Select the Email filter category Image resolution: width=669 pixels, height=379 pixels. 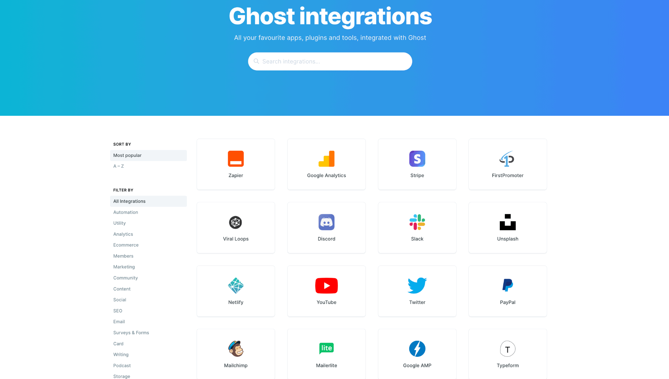pyautogui.click(x=119, y=322)
